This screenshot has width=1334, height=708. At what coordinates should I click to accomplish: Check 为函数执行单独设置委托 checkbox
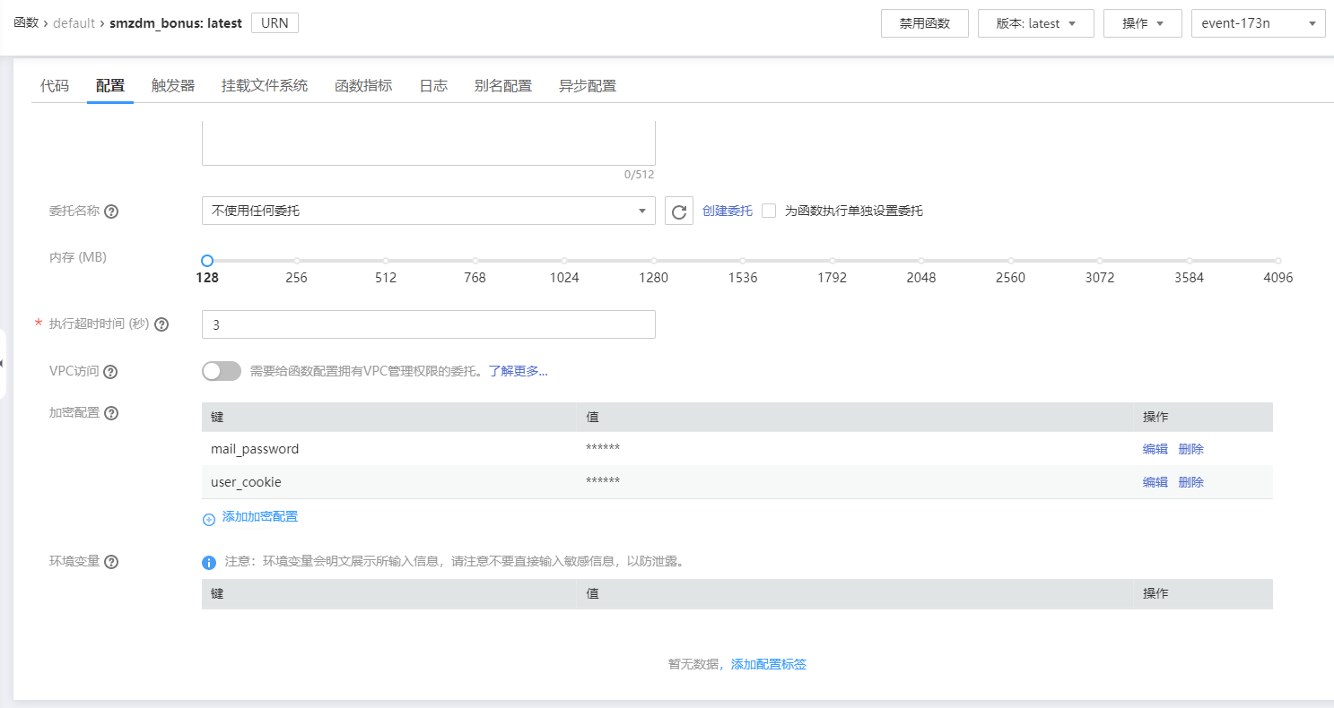pyautogui.click(x=769, y=211)
